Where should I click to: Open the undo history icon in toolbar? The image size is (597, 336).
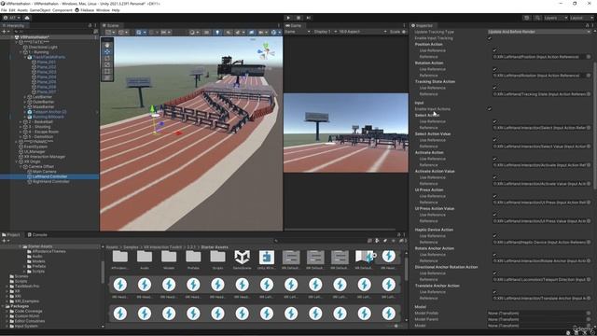pos(526,18)
